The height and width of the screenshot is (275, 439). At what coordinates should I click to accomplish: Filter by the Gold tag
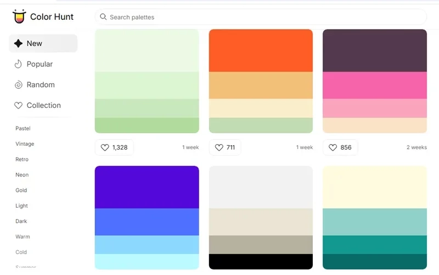(21, 190)
